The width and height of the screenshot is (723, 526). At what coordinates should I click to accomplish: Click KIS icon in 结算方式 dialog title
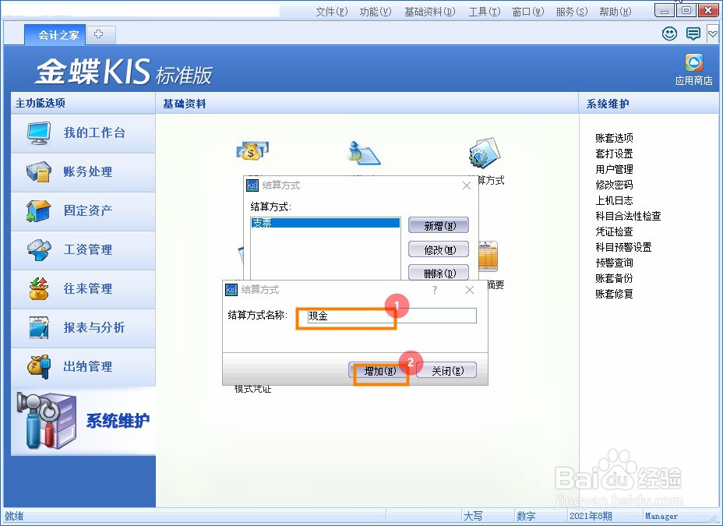(252, 185)
